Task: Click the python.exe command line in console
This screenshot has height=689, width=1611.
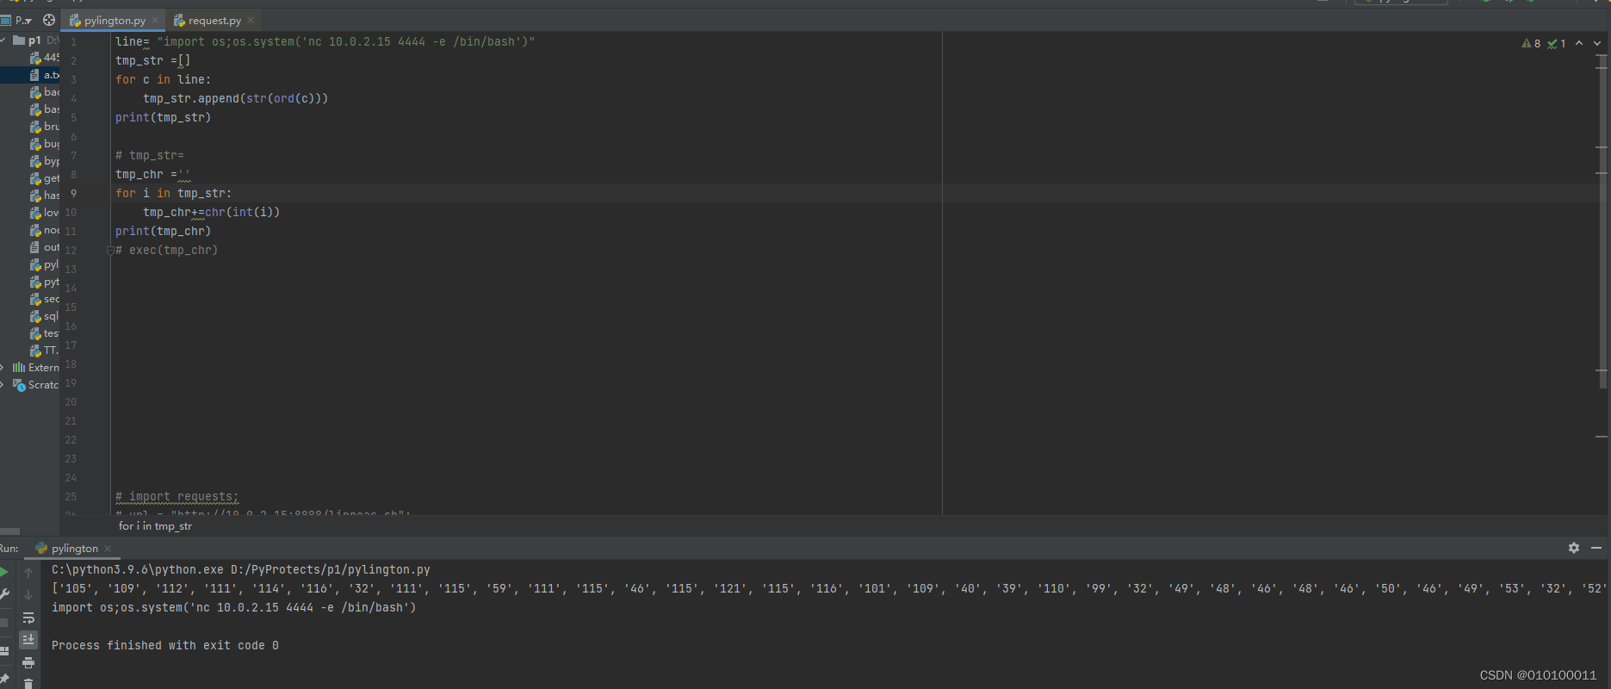Action: pos(241,569)
